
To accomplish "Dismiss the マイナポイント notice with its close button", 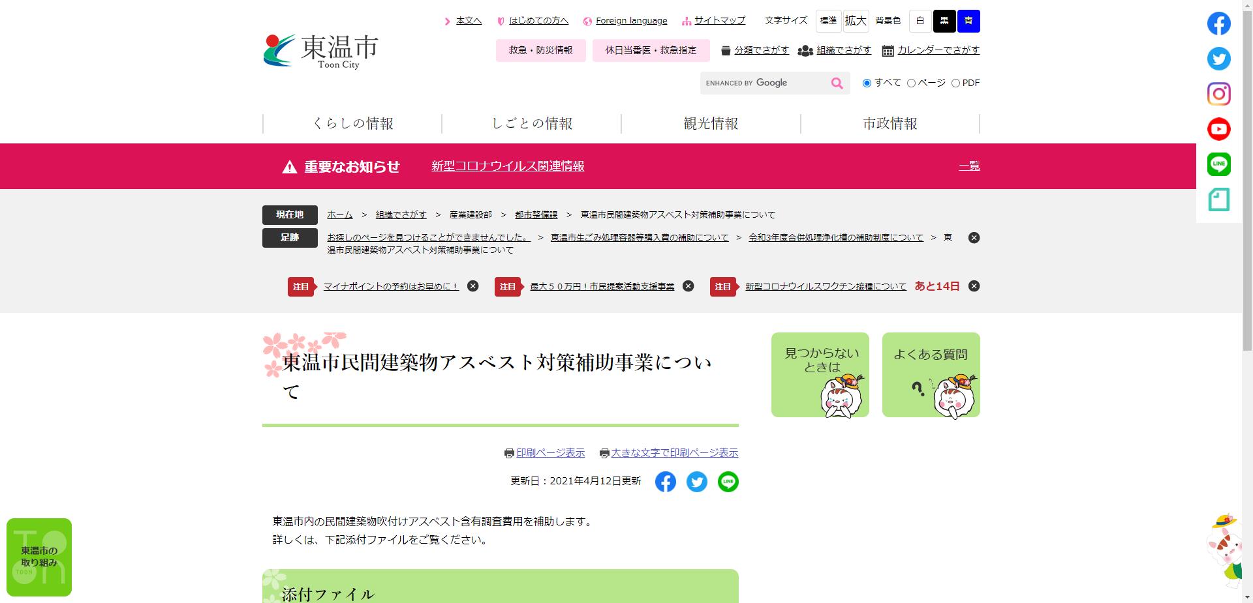I will pyautogui.click(x=472, y=286).
